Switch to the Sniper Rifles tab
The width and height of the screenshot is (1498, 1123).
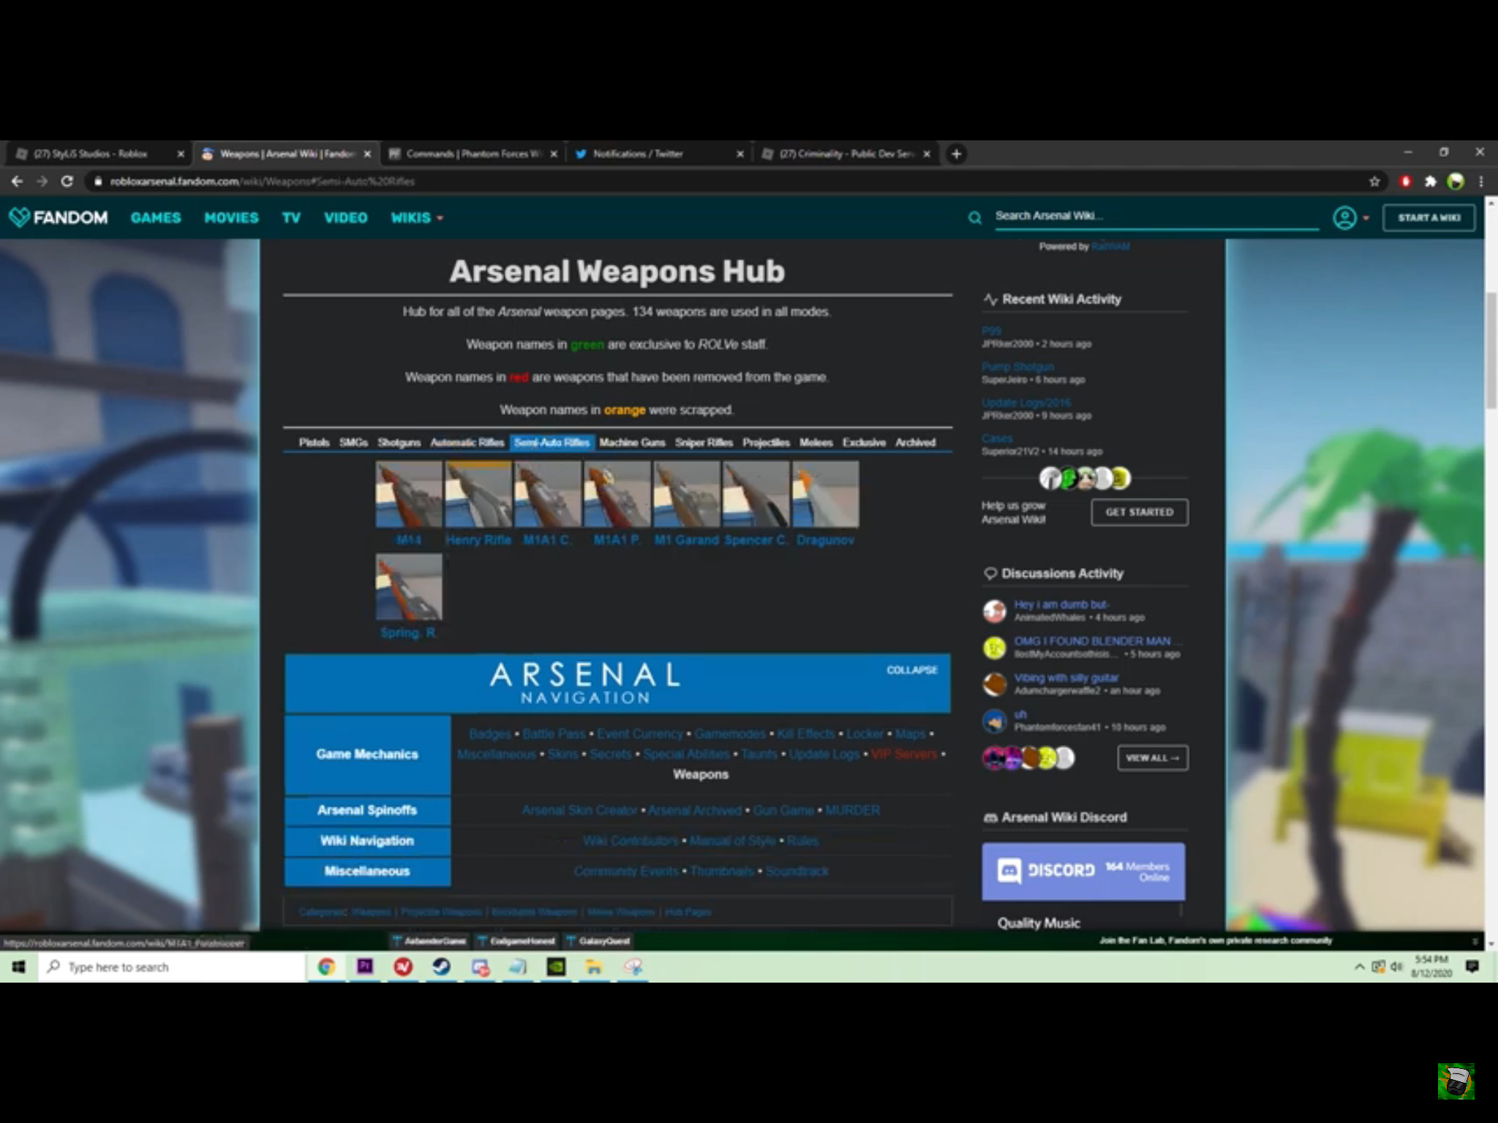[703, 442]
